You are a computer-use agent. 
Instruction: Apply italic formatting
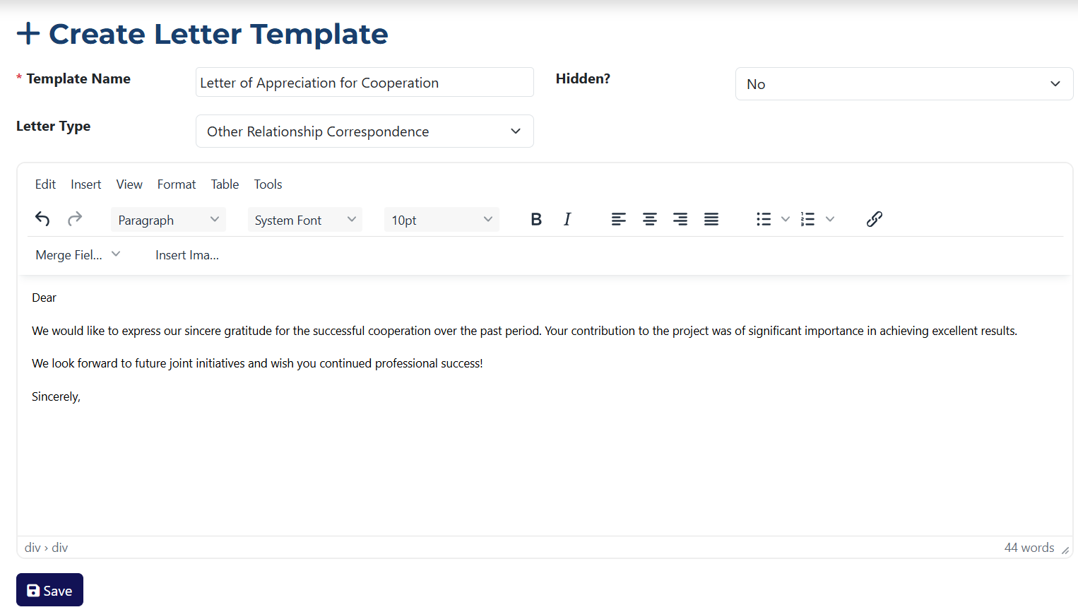click(567, 219)
